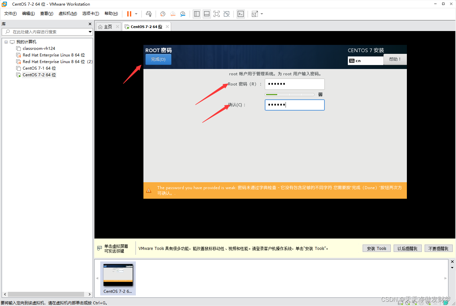Click library scrollbar right arrow

[89, 294]
